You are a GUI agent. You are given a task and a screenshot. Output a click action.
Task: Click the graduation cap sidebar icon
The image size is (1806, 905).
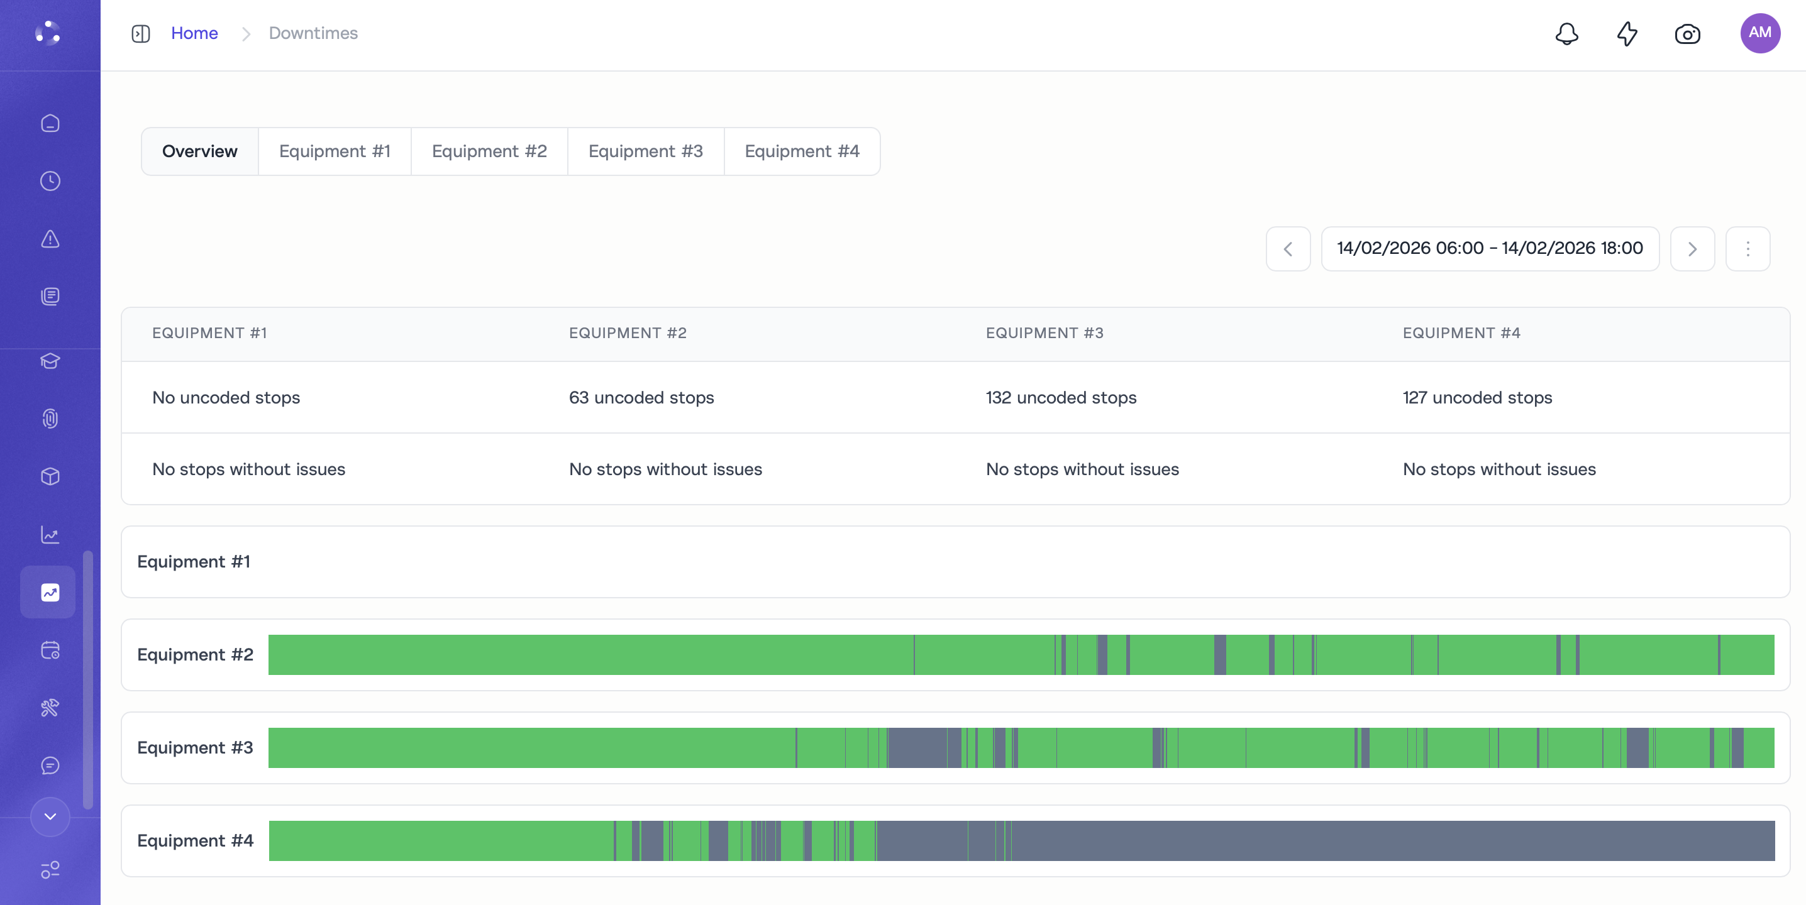click(50, 361)
